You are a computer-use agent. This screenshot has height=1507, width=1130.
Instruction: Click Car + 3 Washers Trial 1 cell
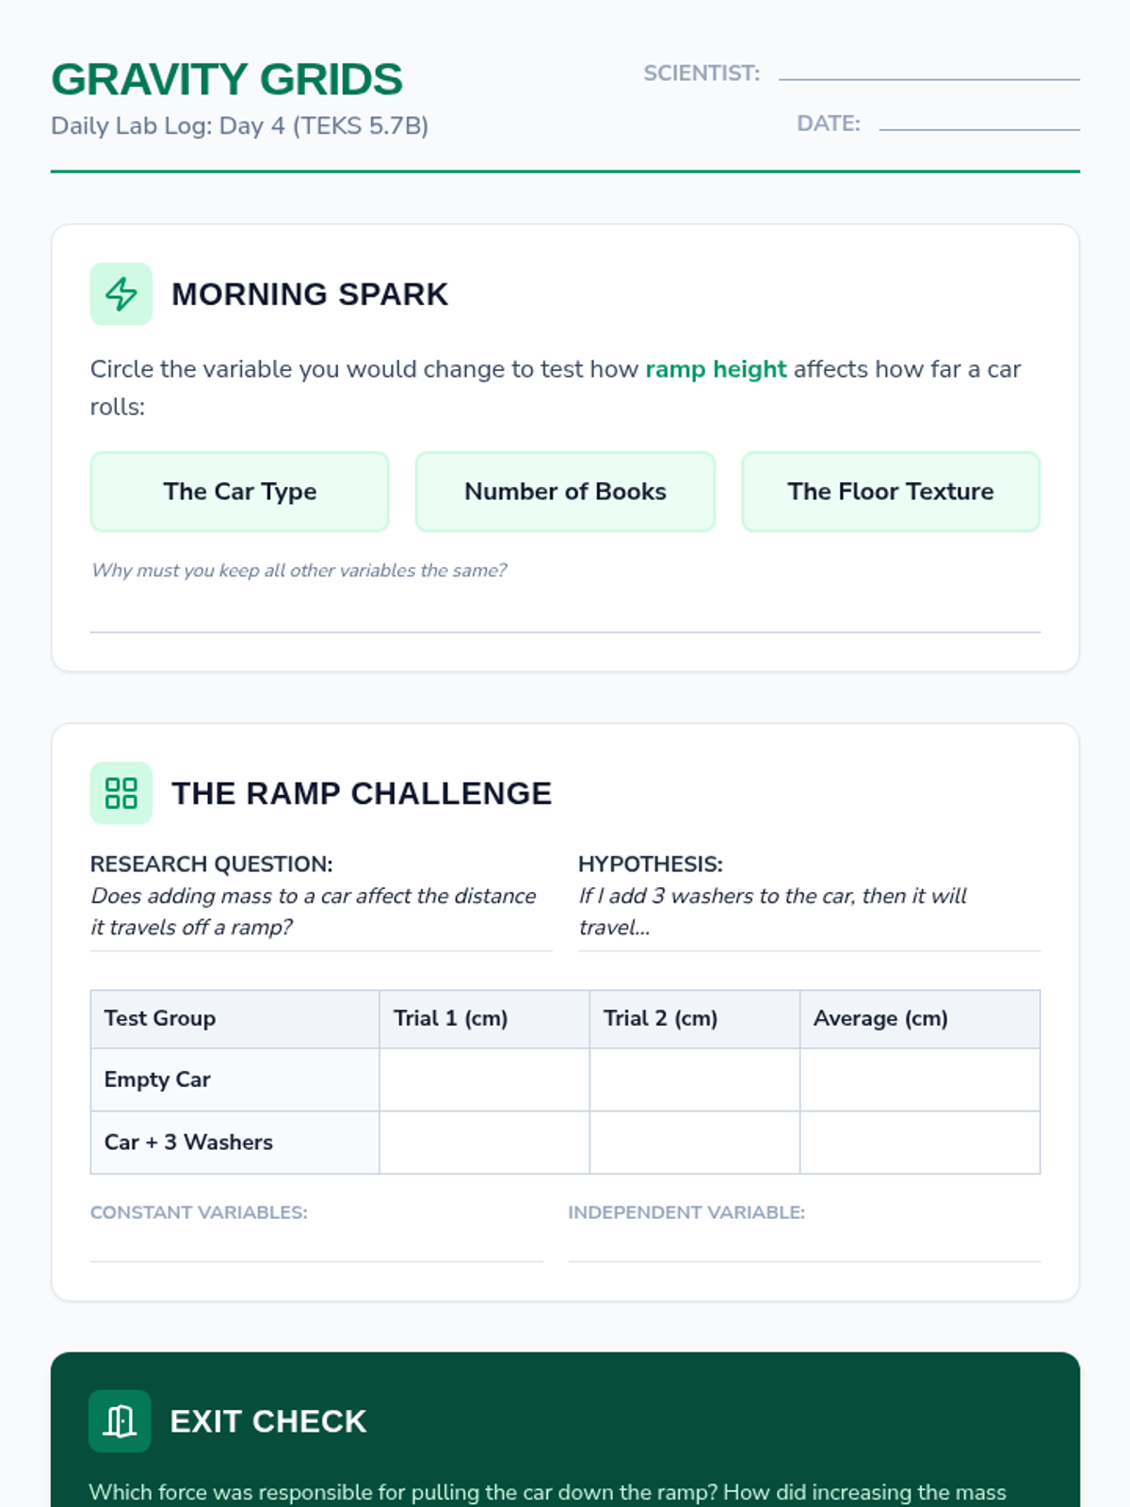pos(484,1142)
